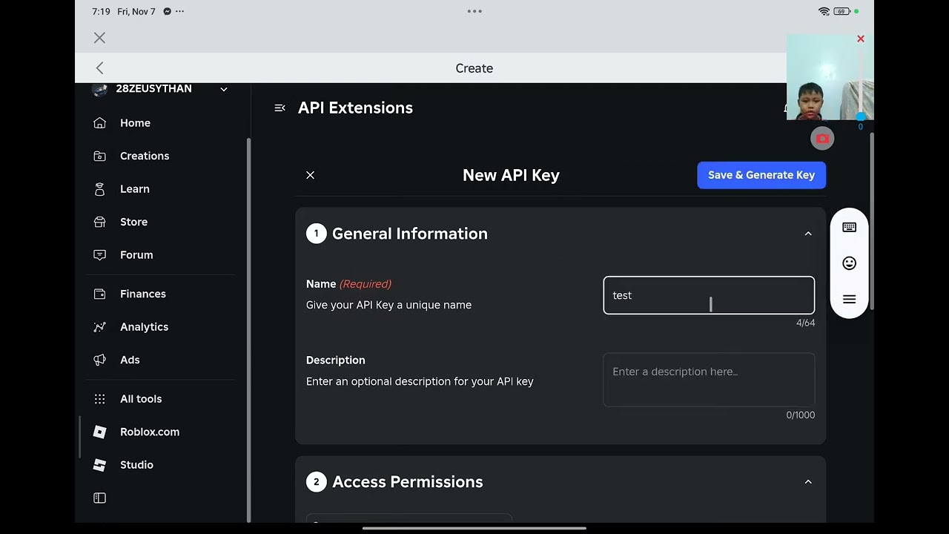The width and height of the screenshot is (949, 534).
Task: Open the Finances page
Action: click(143, 294)
